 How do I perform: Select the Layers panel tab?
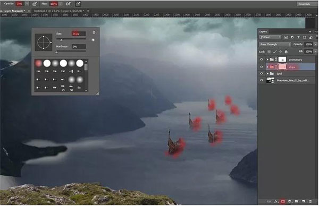263,31
